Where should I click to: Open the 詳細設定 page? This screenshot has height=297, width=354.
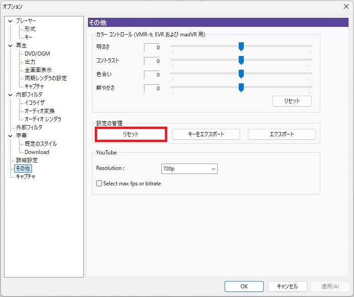(26, 160)
